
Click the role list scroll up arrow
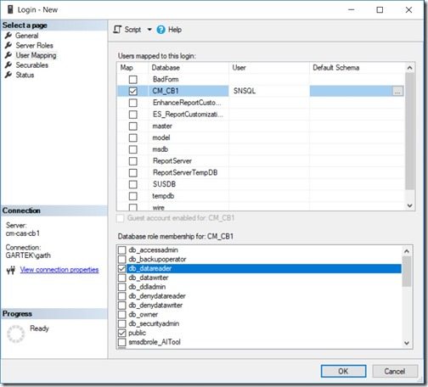pos(407,251)
